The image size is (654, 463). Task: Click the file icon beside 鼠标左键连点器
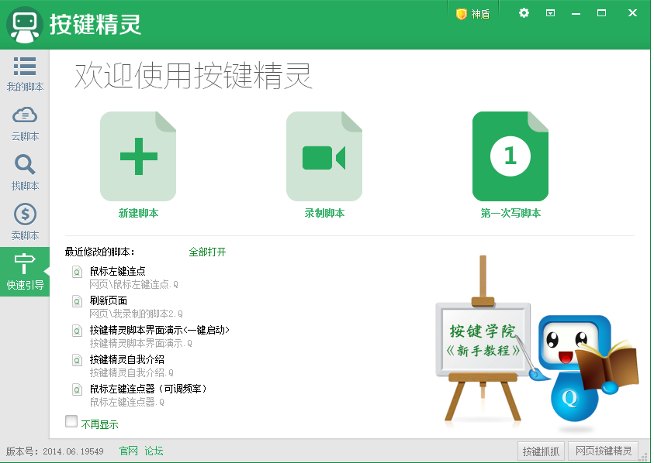point(77,389)
